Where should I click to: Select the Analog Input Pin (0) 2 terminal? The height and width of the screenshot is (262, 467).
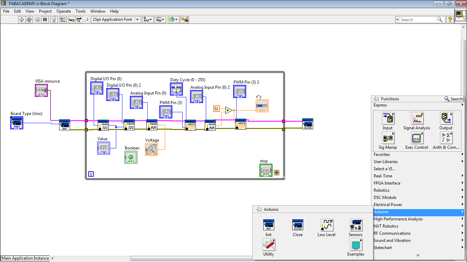[x=197, y=97]
